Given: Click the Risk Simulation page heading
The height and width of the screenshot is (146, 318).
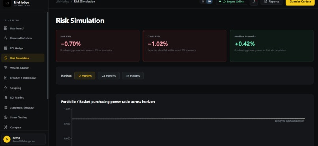Looking at the screenshot, I should [80, 21].
